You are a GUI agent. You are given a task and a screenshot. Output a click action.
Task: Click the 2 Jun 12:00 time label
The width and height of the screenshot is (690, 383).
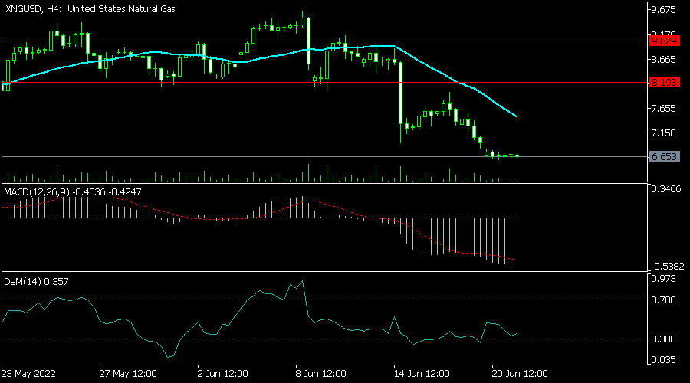[x=223, y=374]
